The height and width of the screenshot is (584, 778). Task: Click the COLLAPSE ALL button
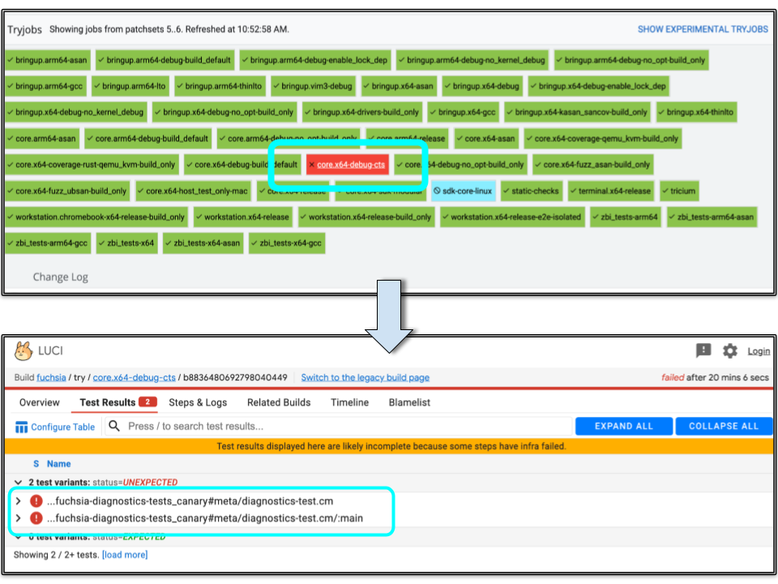(x=724, y=425)
